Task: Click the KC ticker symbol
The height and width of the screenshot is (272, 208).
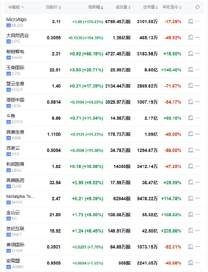Action: click(x=14, y=219)
